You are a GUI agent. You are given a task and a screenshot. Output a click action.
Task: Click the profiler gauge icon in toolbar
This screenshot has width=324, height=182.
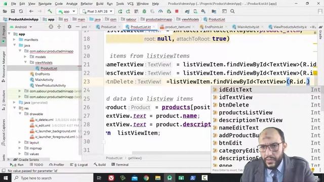click(160, 11)
